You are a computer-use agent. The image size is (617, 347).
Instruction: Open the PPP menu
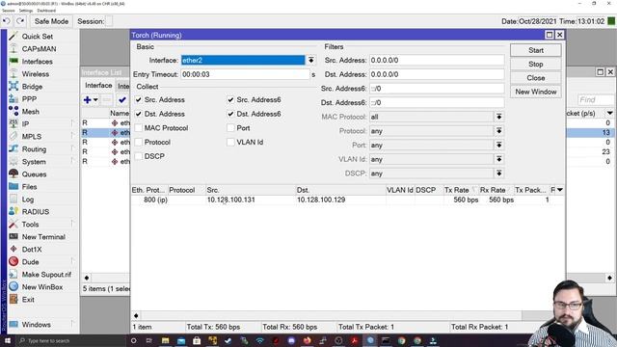(x=29, y=99)
